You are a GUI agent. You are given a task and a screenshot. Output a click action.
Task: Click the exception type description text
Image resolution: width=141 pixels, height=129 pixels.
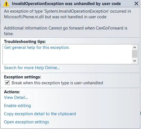(x=67, y=14)
